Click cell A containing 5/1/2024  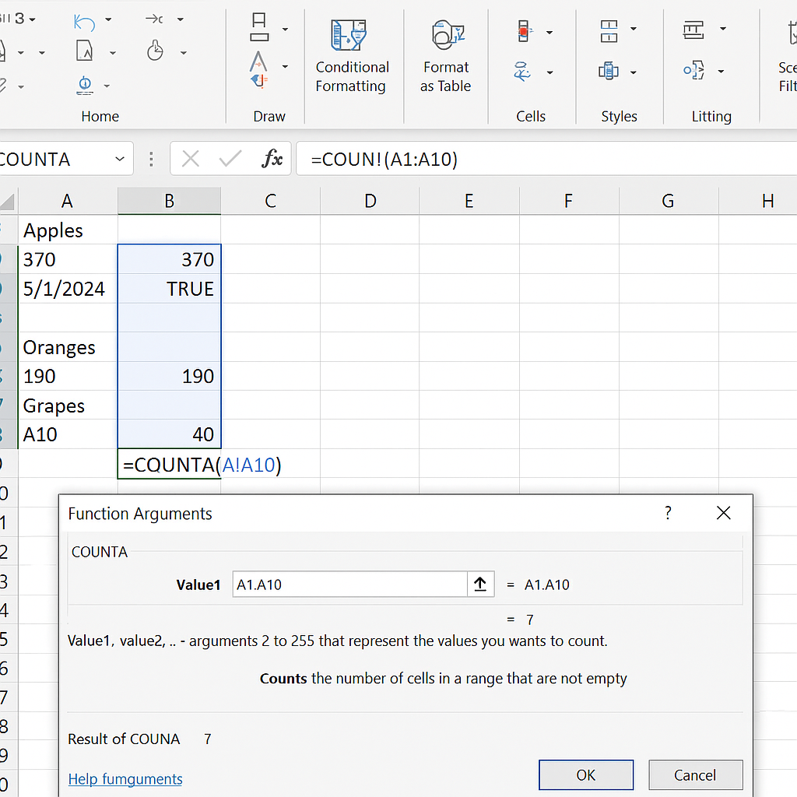[68, 289]
